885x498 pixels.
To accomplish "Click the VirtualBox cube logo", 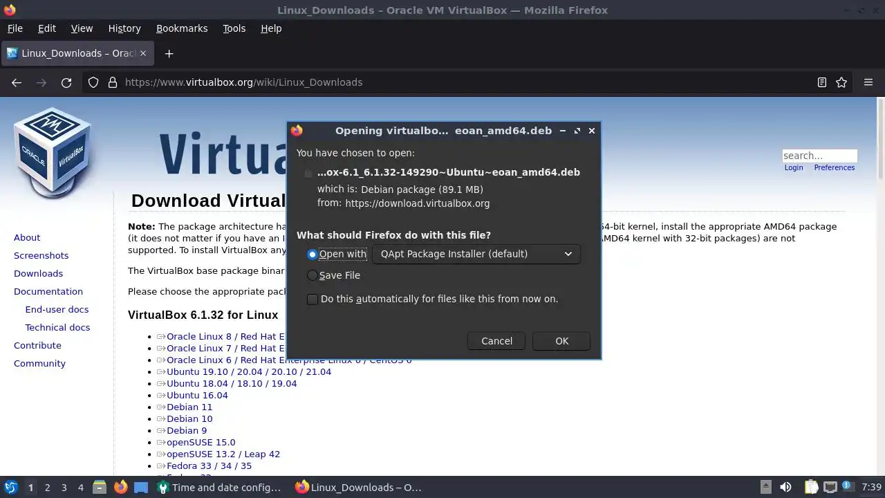I will click(53, 153).
